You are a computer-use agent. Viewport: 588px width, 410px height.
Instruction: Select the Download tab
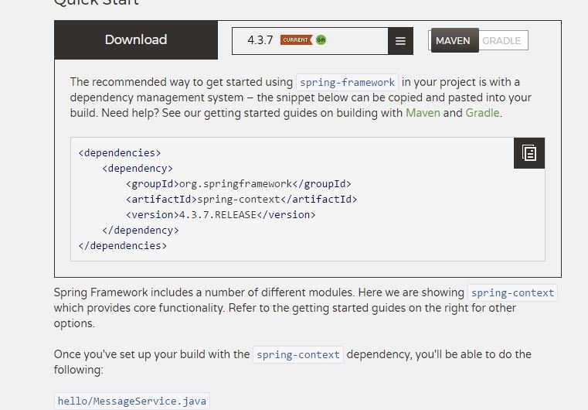point(136,40)
